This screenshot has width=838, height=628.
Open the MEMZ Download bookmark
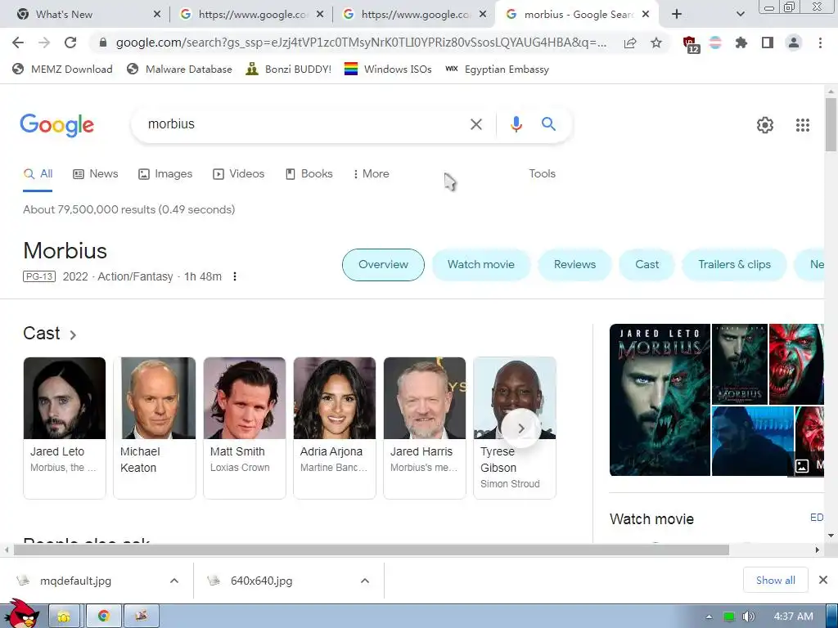62,70
